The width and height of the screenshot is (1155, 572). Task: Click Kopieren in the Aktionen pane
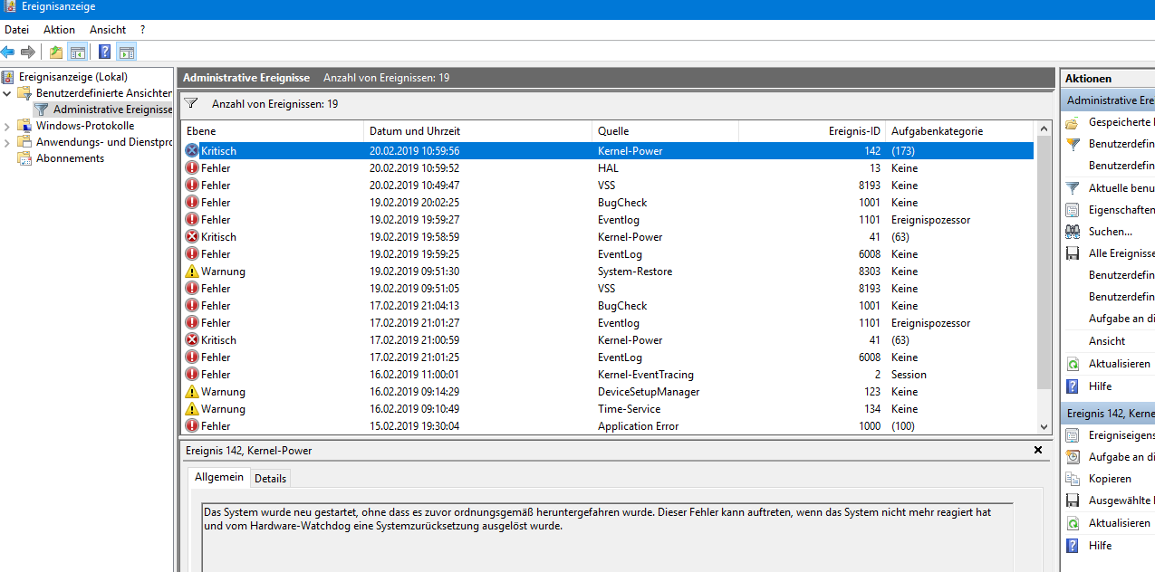point(1110,479)
